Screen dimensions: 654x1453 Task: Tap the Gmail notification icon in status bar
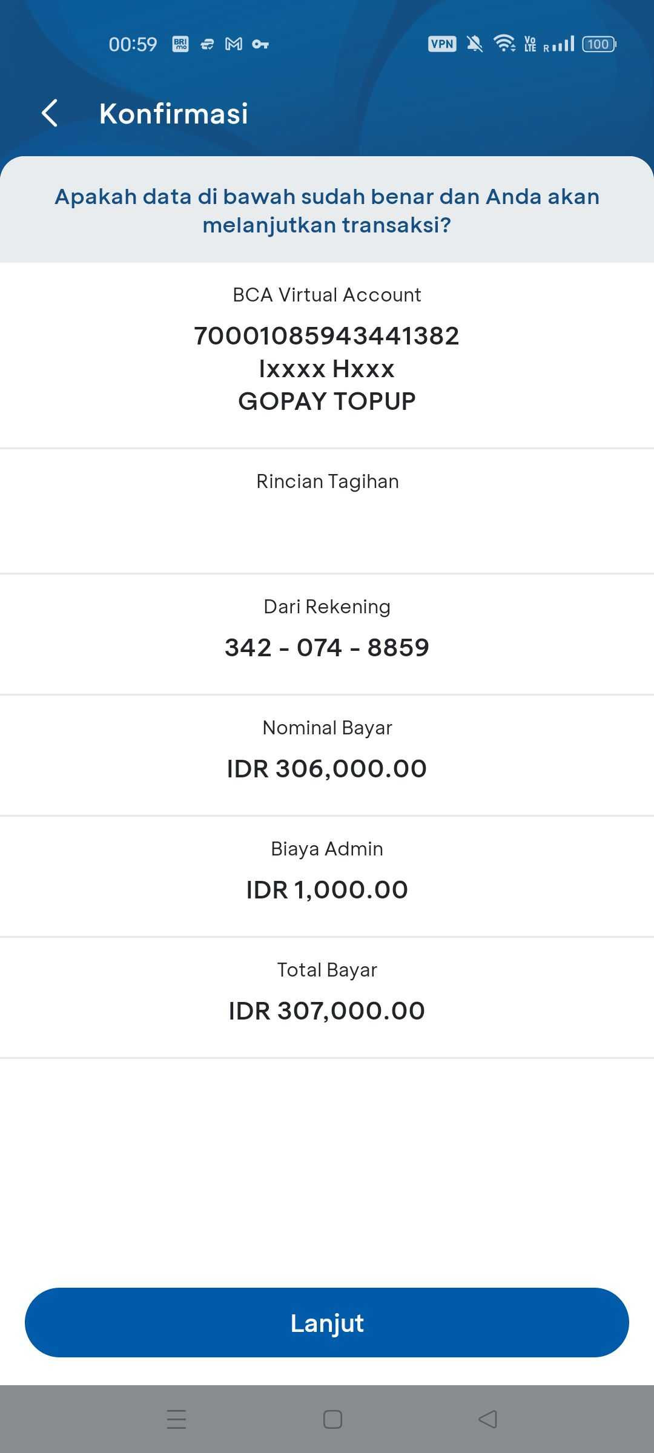pyautogui.click(x=234, y=44)
